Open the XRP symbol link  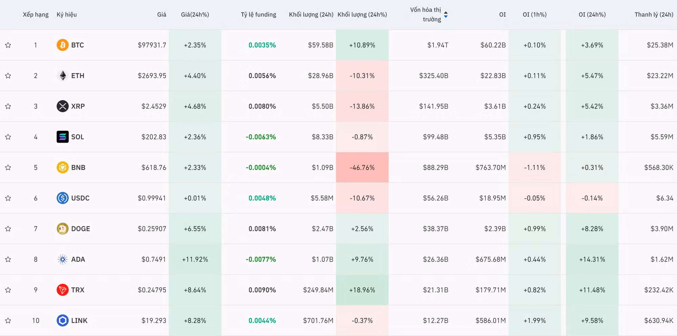(78, 106)
